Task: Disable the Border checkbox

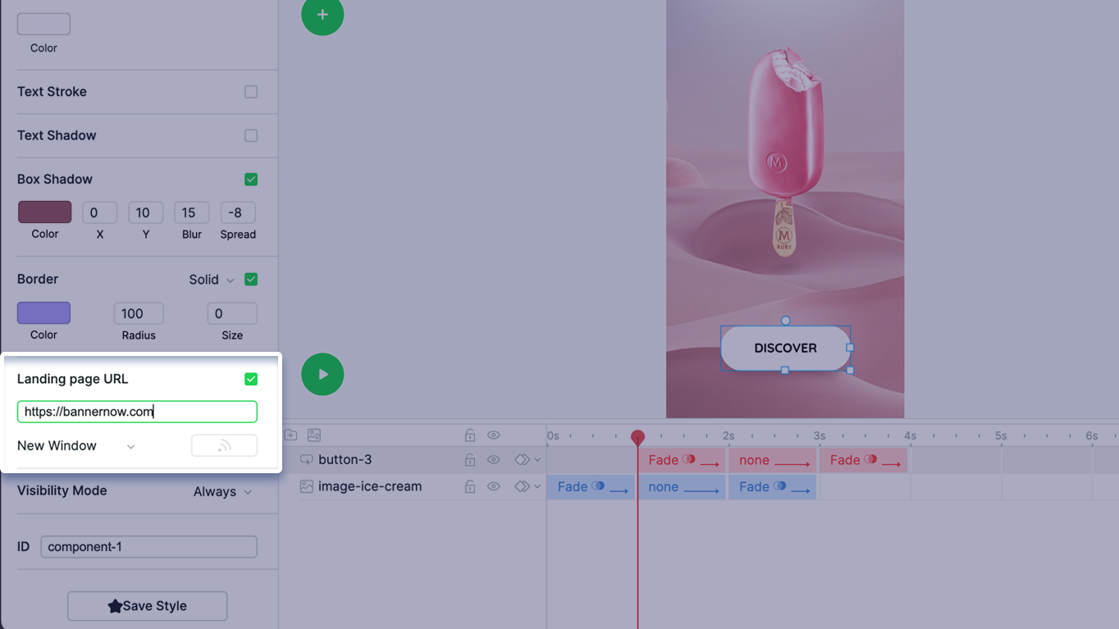Action: (x=251, y=280)
